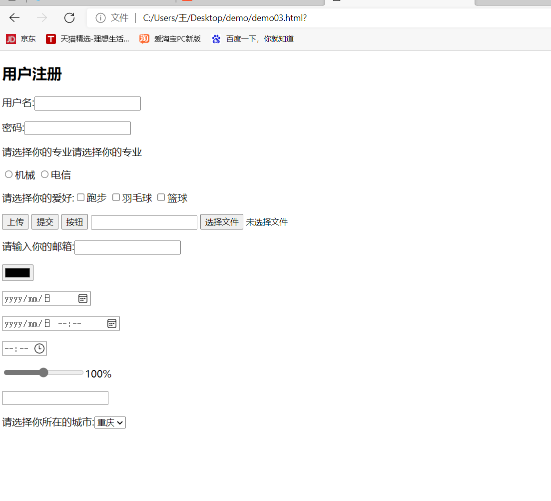Viewport: 551px width, 501px height.
Task: Click the --:-- time field
Action: coord(24,348)
